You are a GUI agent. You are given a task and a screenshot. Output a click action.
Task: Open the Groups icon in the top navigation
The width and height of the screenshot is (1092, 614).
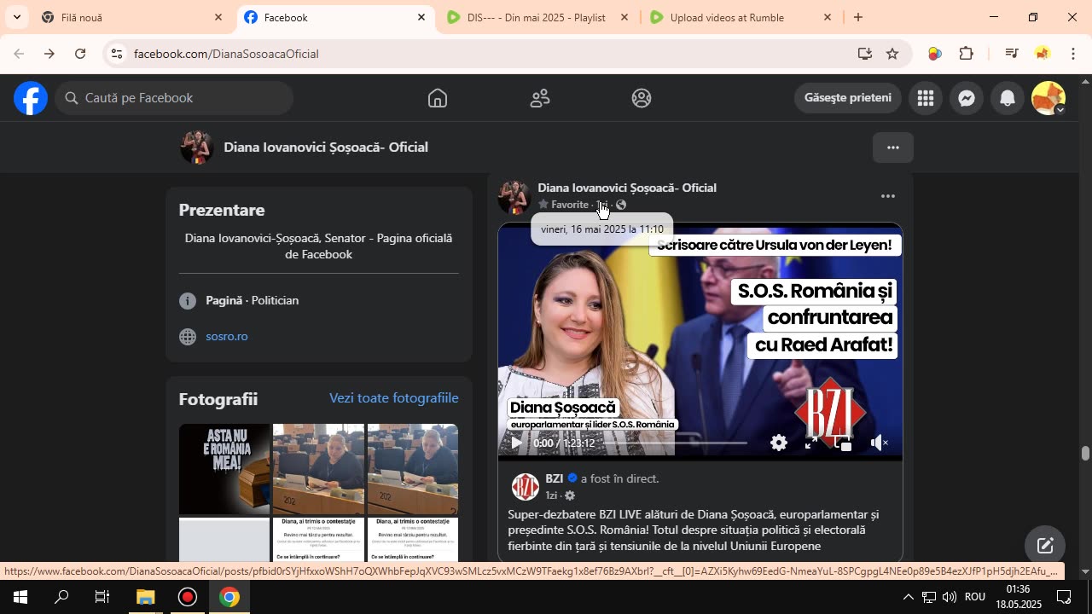[x=642, y=98]
